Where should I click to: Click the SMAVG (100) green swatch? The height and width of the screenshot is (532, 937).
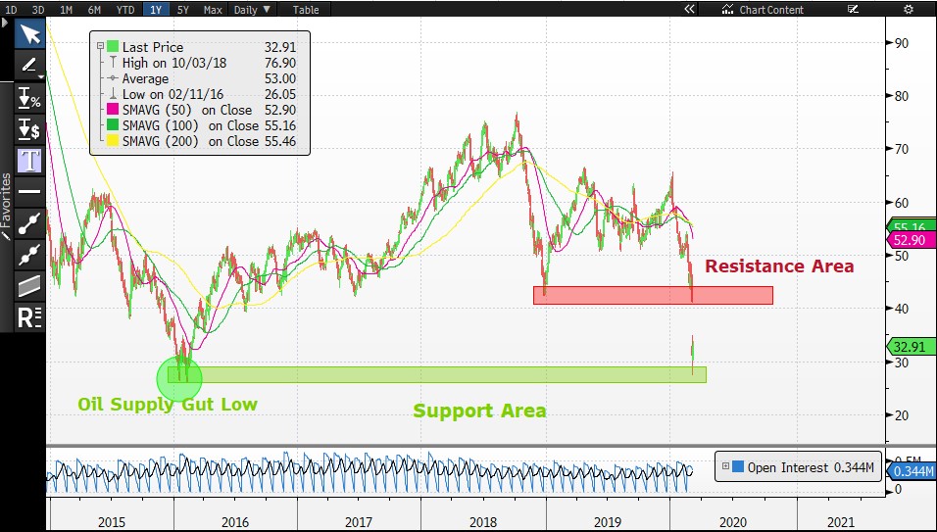[x=113, y=125]
